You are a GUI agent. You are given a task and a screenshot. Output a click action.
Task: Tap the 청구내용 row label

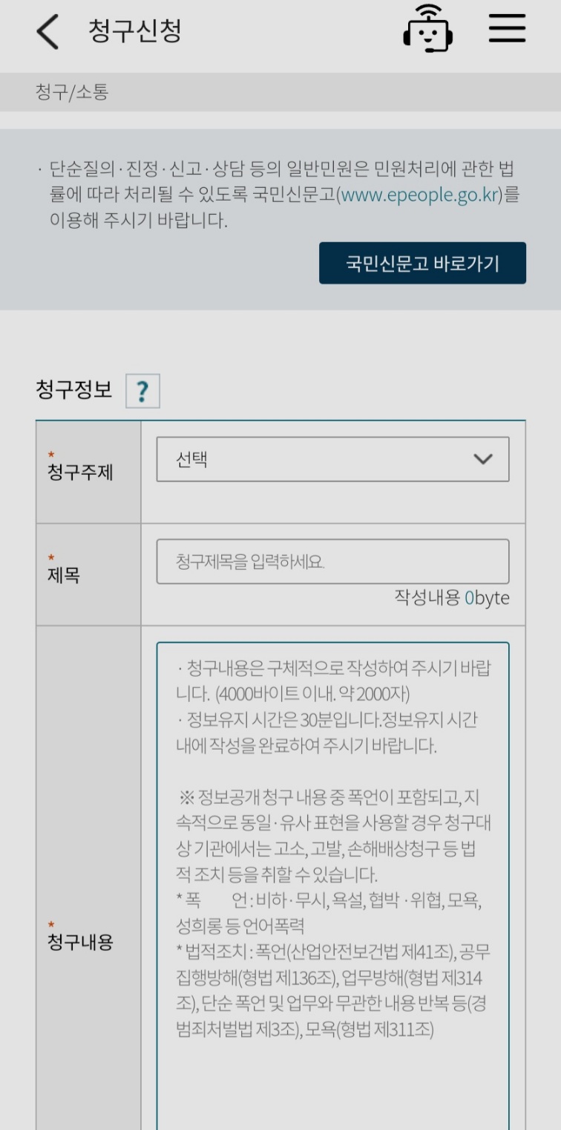80,942
